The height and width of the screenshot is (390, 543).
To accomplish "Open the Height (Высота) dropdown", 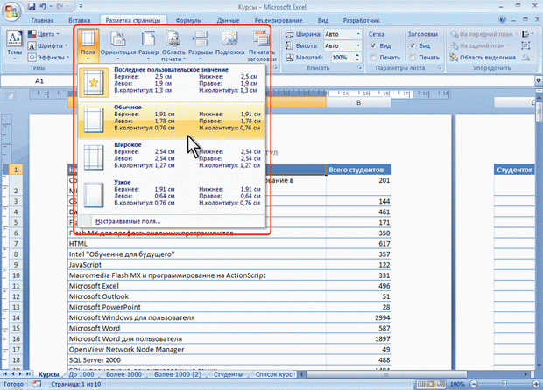I will 358,45.
